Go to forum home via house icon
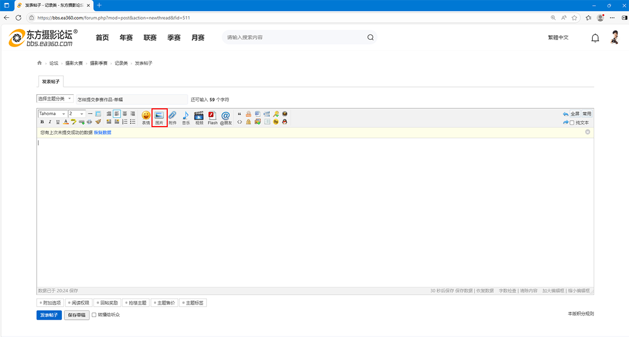Viewport: 629px width, 337px height. coord(39,63)
